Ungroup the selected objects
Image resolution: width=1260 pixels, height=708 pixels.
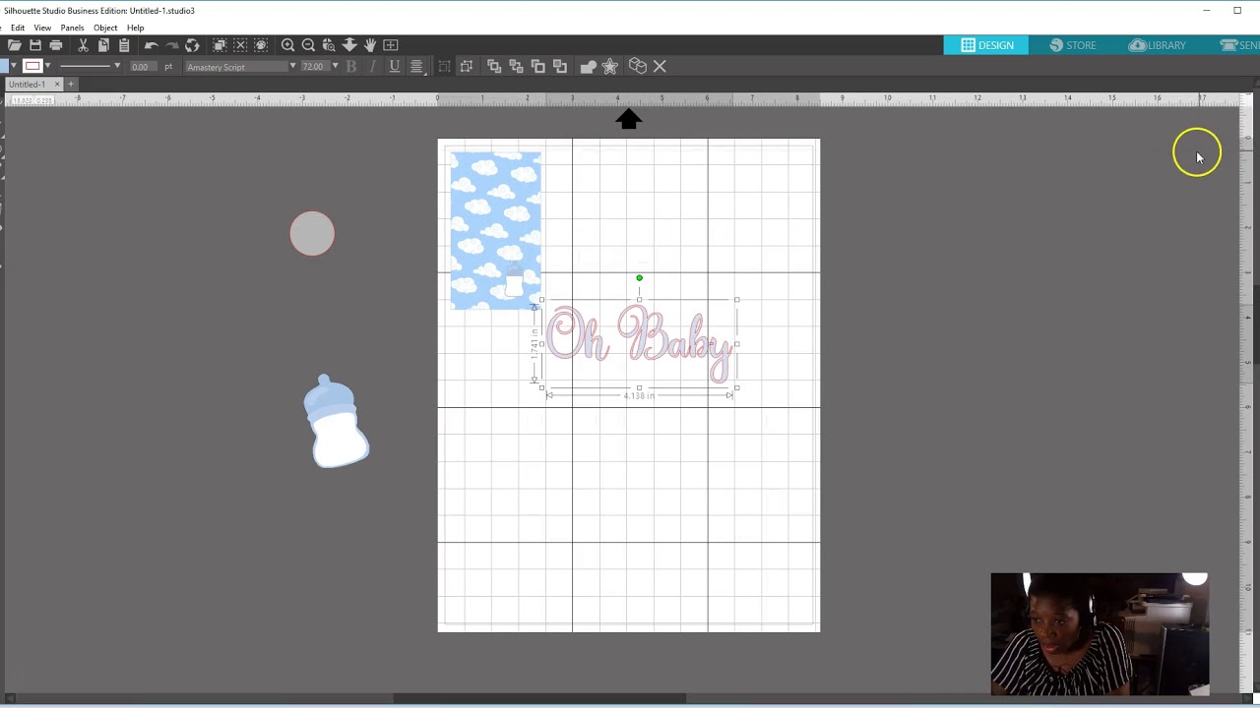[x=467, y=67]
